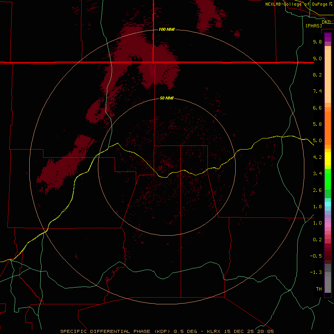
Task: Click the 50 NMI range ring label
Action: coord(167,98)
